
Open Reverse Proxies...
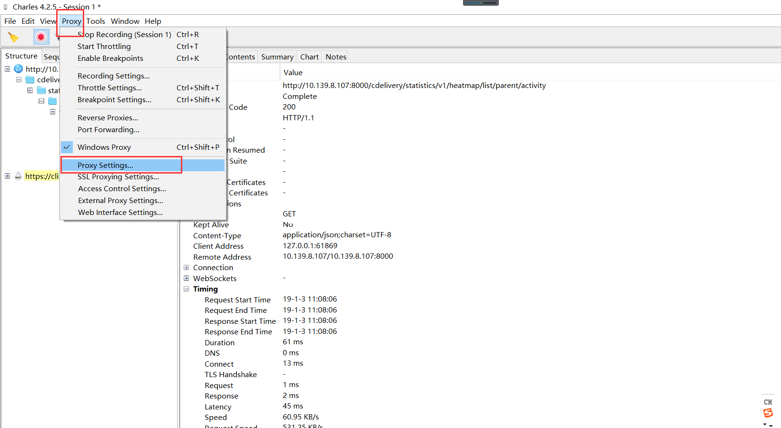click(143, 117)
